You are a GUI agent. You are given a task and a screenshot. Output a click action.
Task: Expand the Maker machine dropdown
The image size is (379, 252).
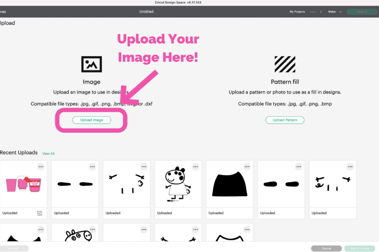[335, 11]
